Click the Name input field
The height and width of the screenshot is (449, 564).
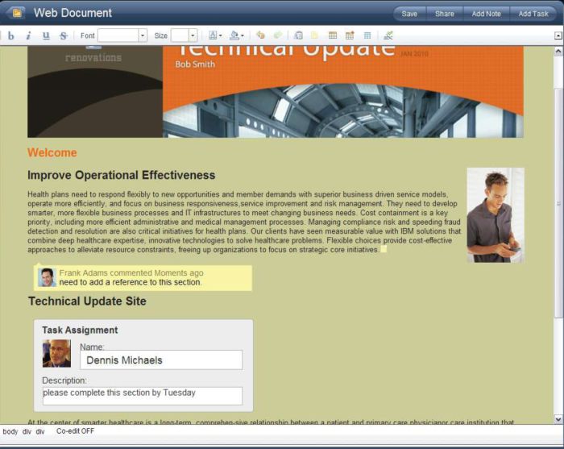[x=161, y=360]
